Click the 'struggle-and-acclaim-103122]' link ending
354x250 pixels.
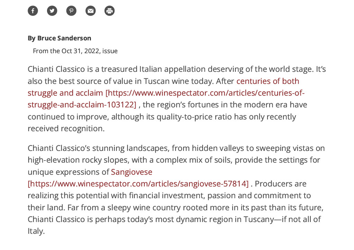coord(82,105)
